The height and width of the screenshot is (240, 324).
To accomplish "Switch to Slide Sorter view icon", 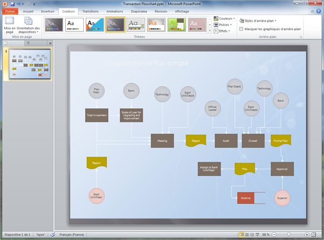I will pos(247,235).
